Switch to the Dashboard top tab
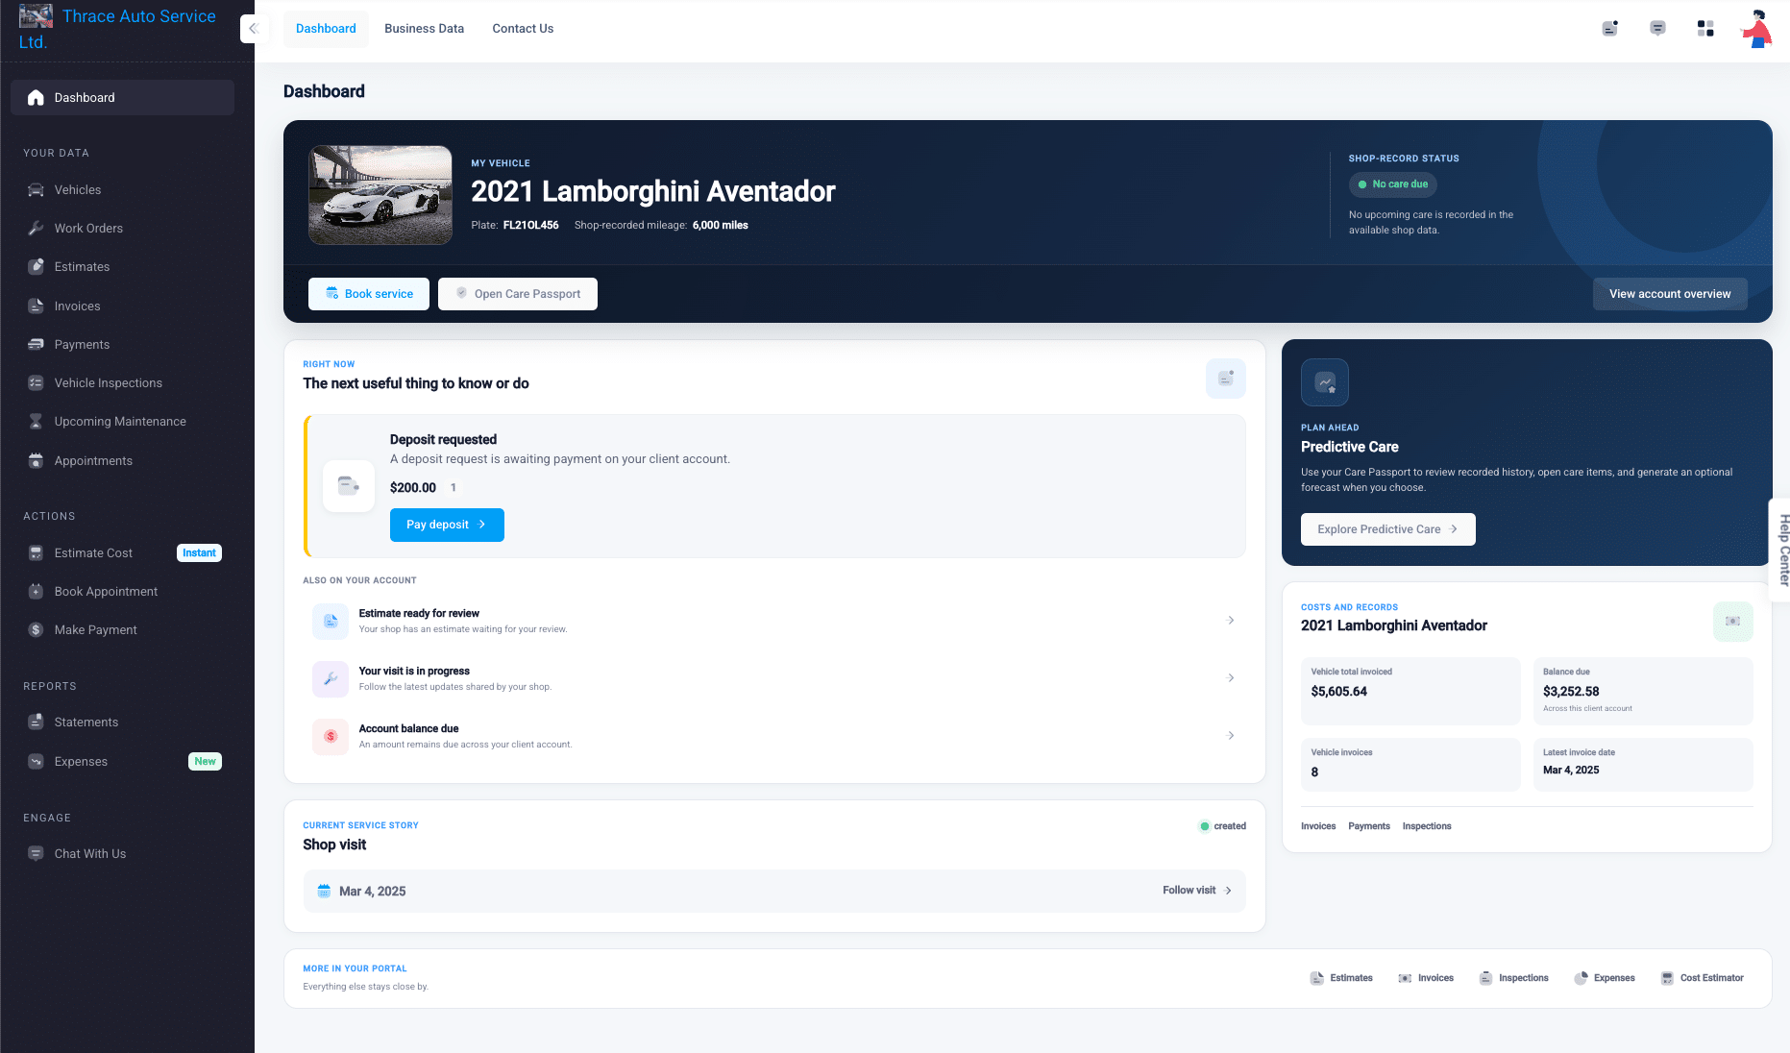 pyautogui.click(x=326, y=29)
